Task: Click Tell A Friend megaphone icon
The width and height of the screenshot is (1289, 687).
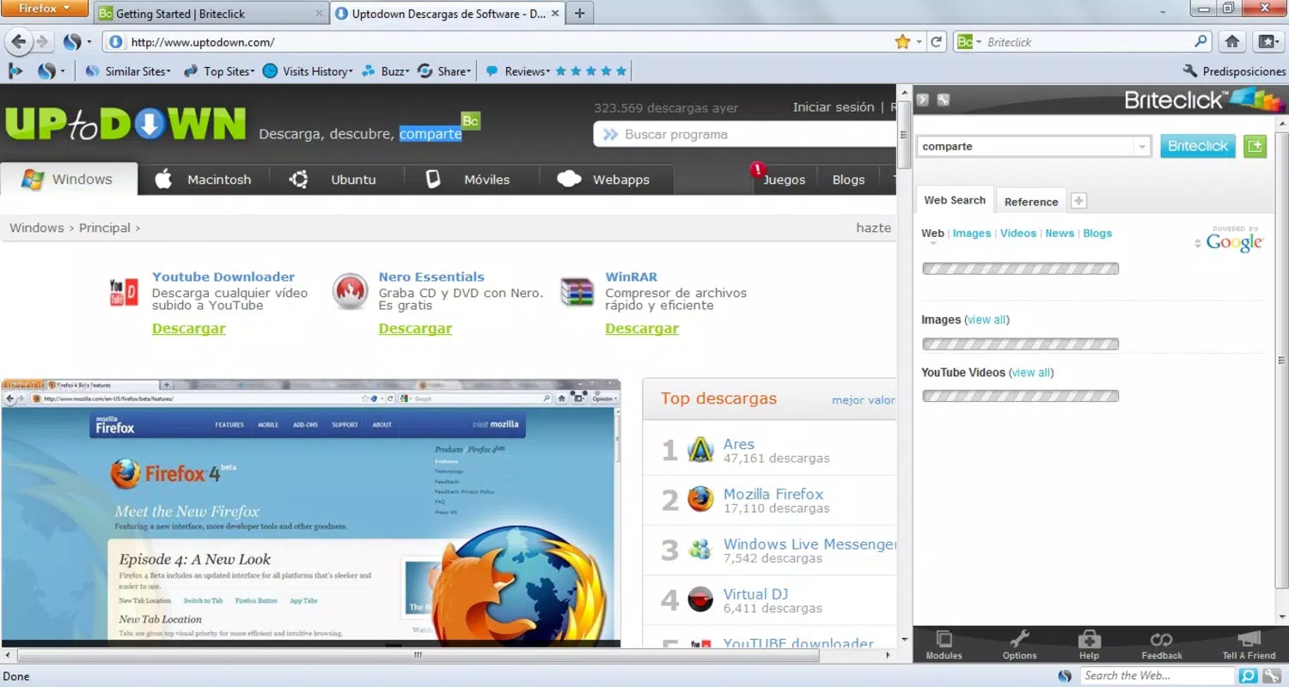Action: [x=1249, y=638]
